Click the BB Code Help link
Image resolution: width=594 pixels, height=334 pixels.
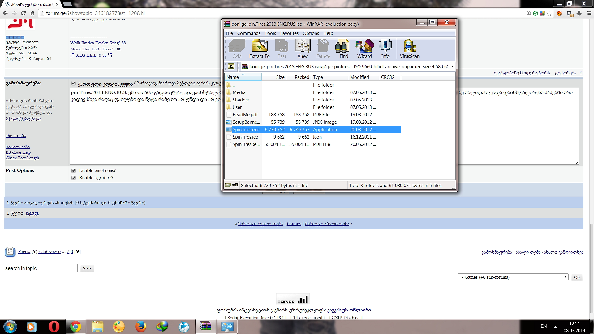18,152
